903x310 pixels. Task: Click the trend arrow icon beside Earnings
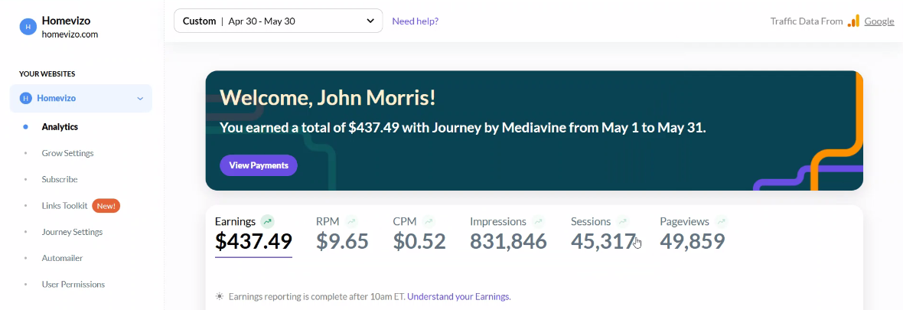point(266,221)
